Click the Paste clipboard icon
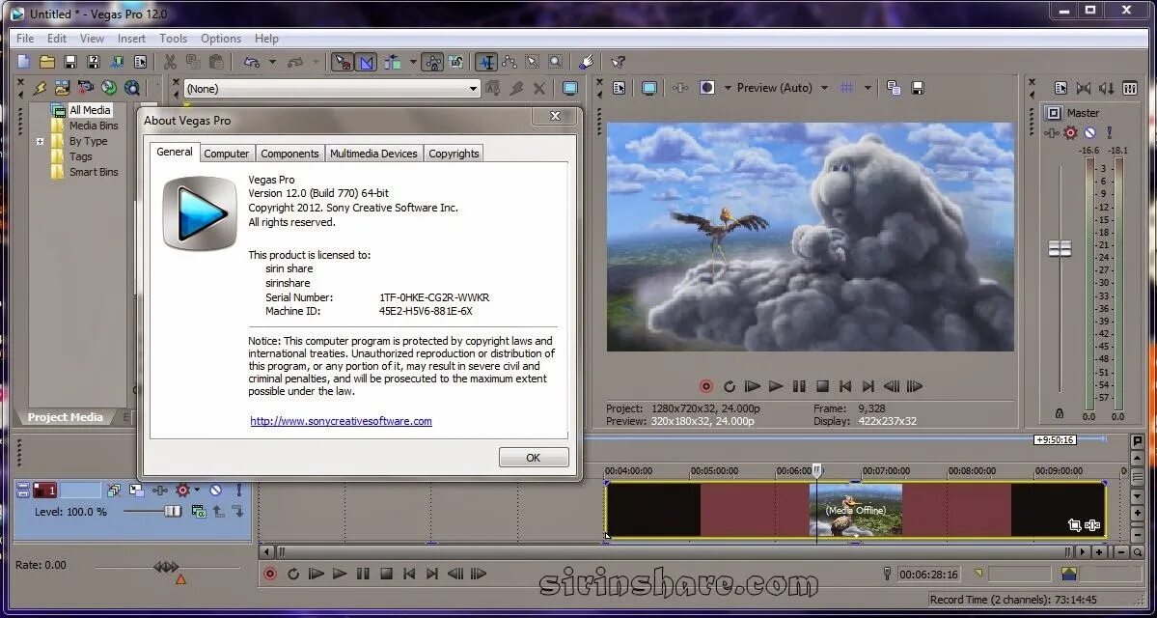Screen dimensions: 1157x618 (216, 62)
